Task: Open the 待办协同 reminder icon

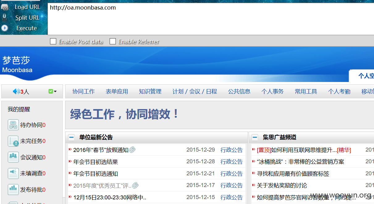Action: [13, 125]
